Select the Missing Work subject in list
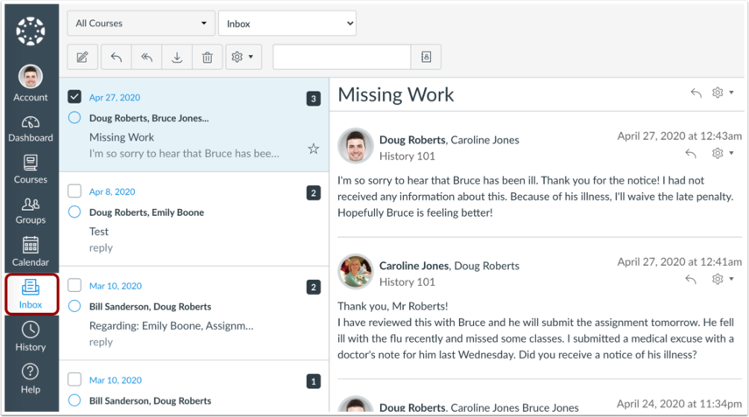 tap(122, 137)
